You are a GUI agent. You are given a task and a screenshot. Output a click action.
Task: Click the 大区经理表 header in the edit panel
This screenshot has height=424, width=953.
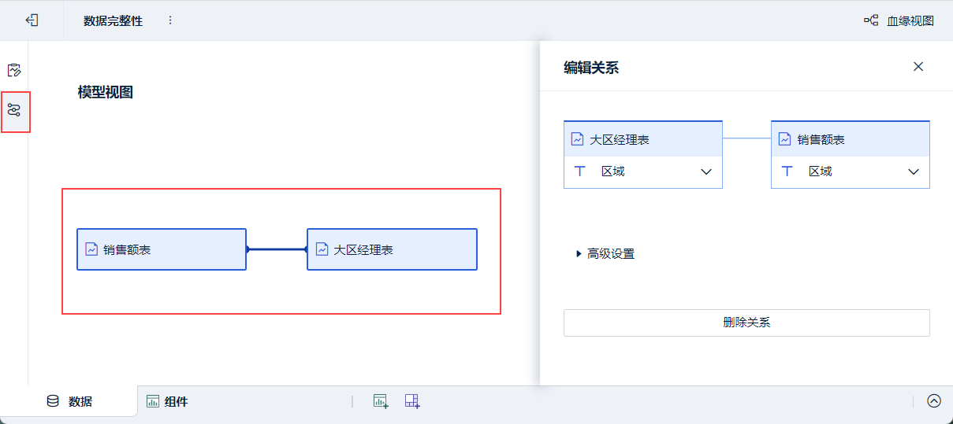coord(642,139)
